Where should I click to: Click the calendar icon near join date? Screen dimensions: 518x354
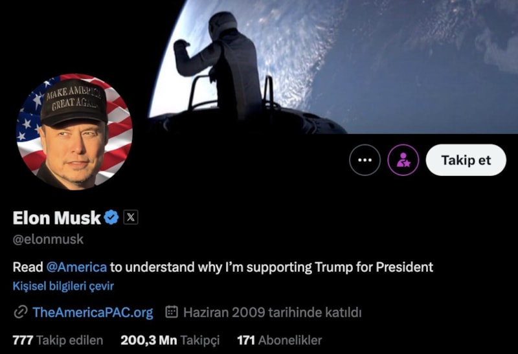(172, 312)
